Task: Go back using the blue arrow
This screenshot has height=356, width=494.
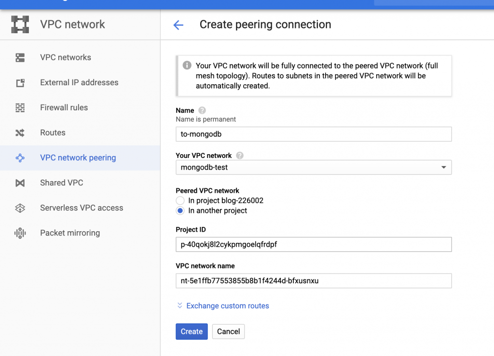Action: pyautogui.click(x=178, y=25)
